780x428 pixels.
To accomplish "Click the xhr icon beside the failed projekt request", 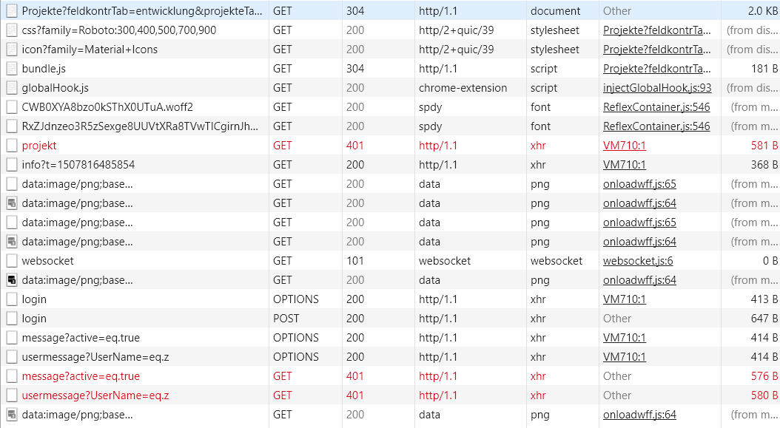I will tap(10, 145).
